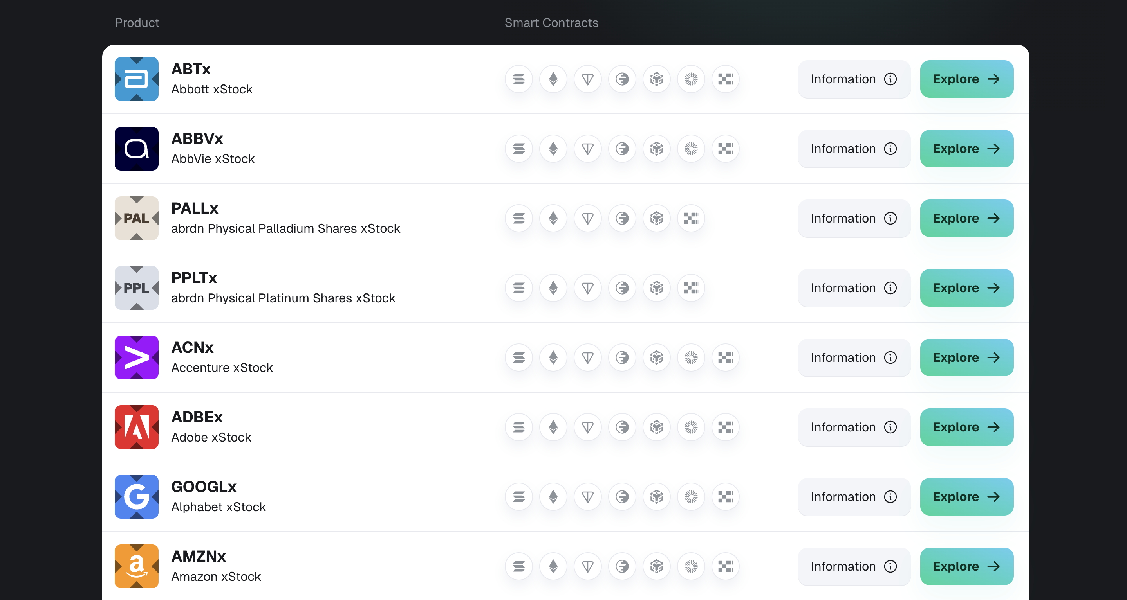Click the Amazon logo thumbnail
1127x600 pixels.
[137, 566]
